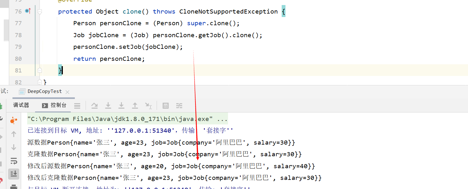Viewport: 468px width, 189px height.
Task: Click the console Up the Stack Trace arrow
Action: point(14,134)
